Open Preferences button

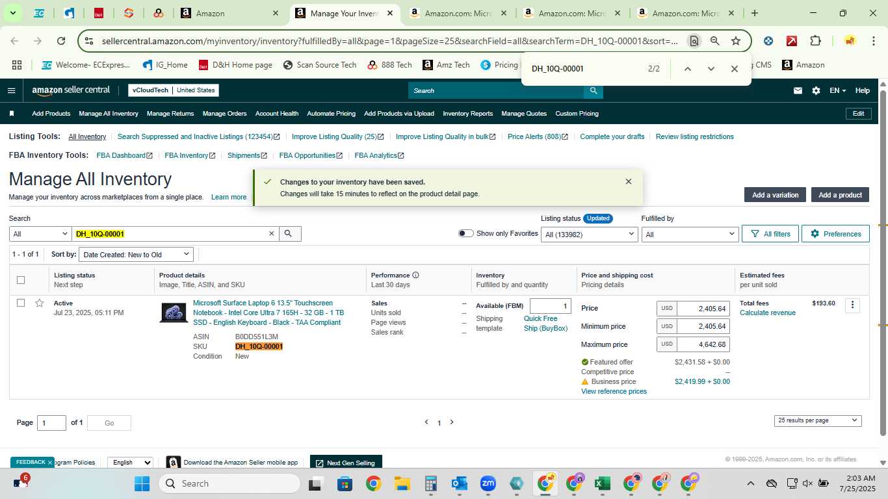click(x=835, y=234)
